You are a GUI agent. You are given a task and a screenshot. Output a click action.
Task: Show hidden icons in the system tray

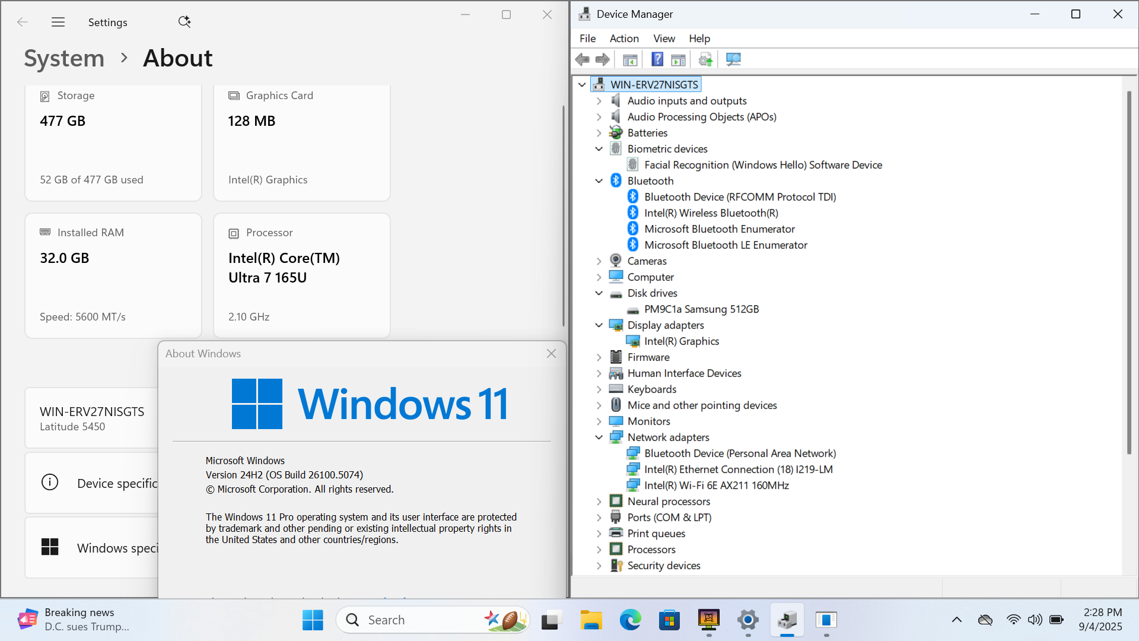(957, 620)
